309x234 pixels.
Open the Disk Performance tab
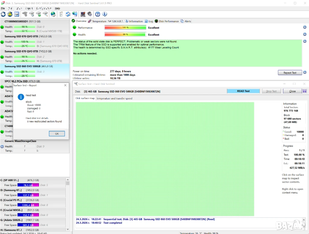(x=167, y=21)
